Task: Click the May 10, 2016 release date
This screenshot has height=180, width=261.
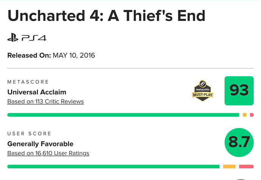Action: [x=74, y=55]
